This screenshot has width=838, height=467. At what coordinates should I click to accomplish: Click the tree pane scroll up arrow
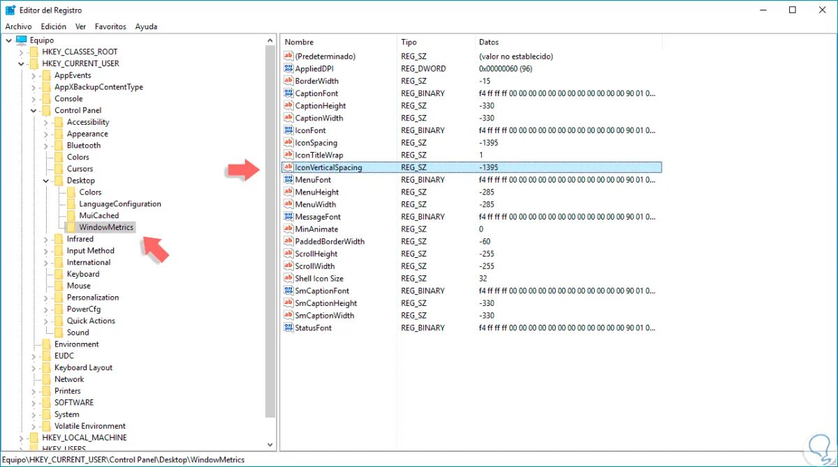point(271,42)
